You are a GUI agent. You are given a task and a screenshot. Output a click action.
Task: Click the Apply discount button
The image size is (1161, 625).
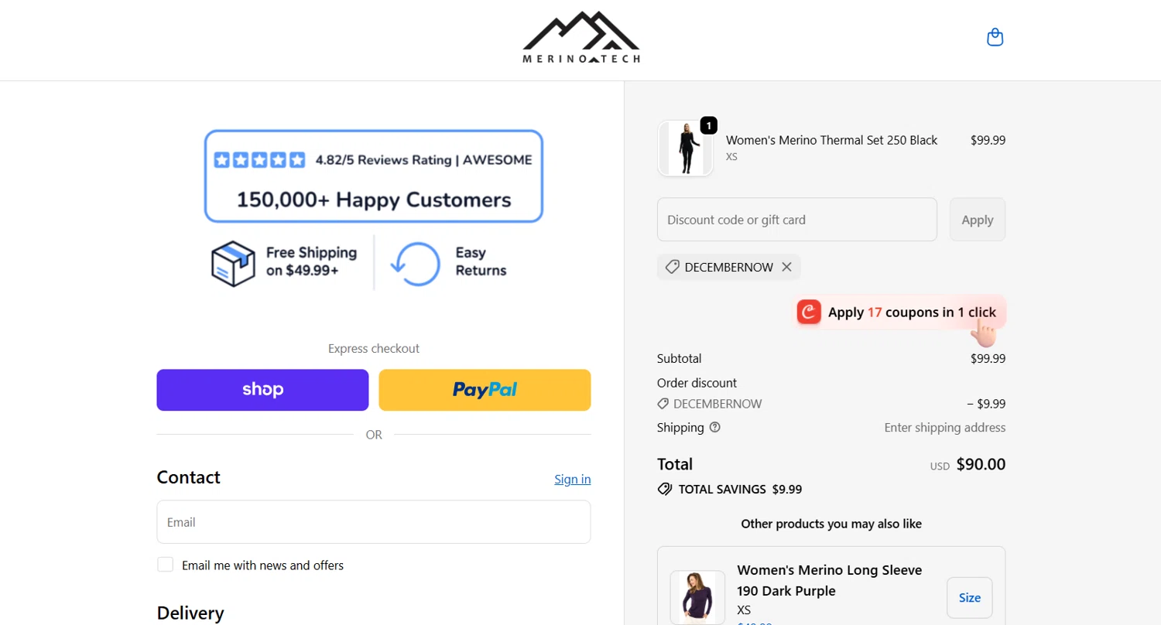pos(978,220)
